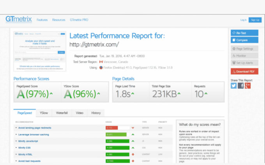Image resolution: width=265 pixels, height=165 pixels.
Task: Click the Monitor button
Action: coord(244,56)
